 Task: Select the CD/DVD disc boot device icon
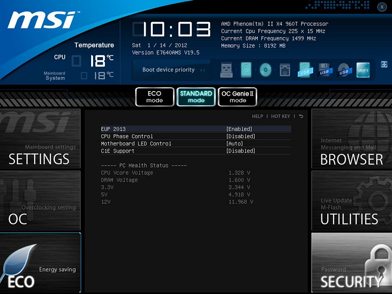coord(266,70)
